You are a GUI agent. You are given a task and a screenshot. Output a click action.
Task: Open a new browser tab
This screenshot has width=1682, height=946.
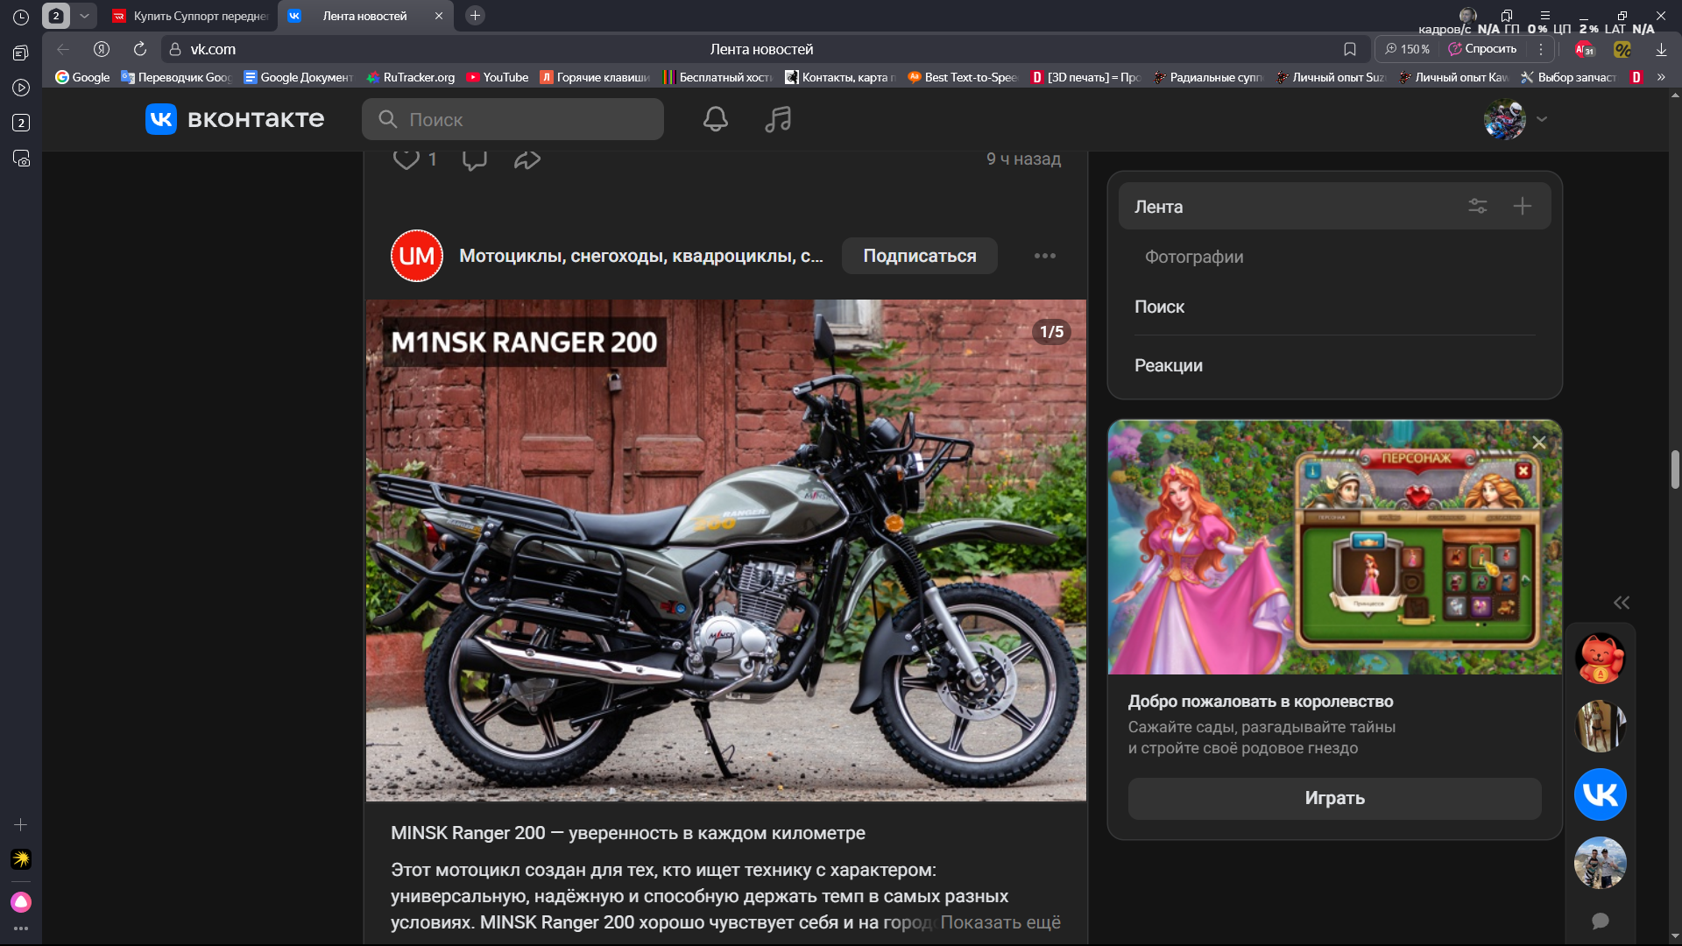475,16
